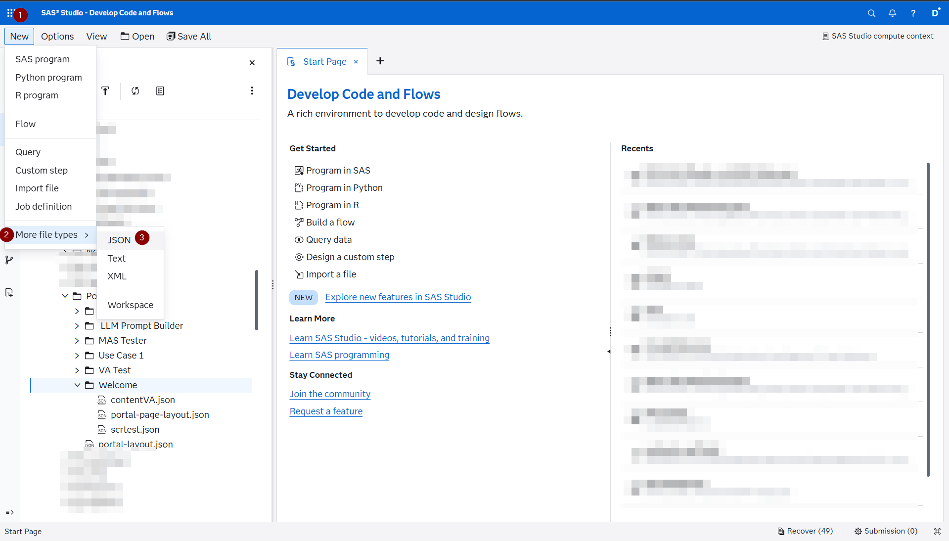949x541 pixels.
Task: Collapse the Welcome folder
Action: point(77,385)
